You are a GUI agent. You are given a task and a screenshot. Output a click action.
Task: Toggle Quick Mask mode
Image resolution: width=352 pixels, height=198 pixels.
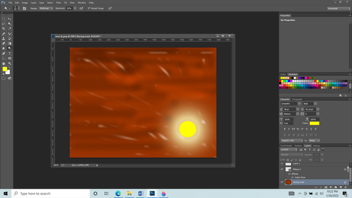pos(4,78)
